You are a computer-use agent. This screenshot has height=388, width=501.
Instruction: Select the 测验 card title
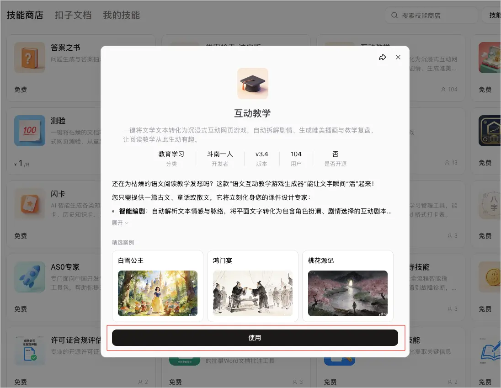(x=58, y=121)
